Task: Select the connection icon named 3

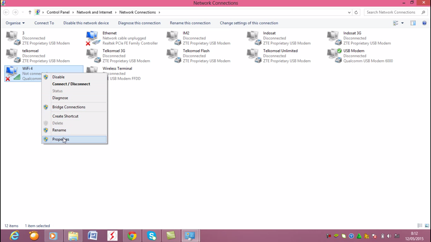Action: pos(13,38)
